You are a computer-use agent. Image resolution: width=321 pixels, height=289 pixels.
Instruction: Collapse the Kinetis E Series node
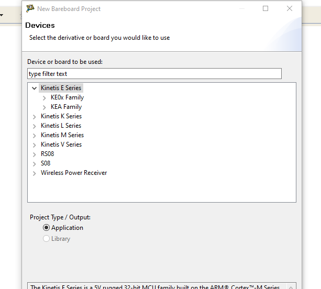[x=35, y=88]
